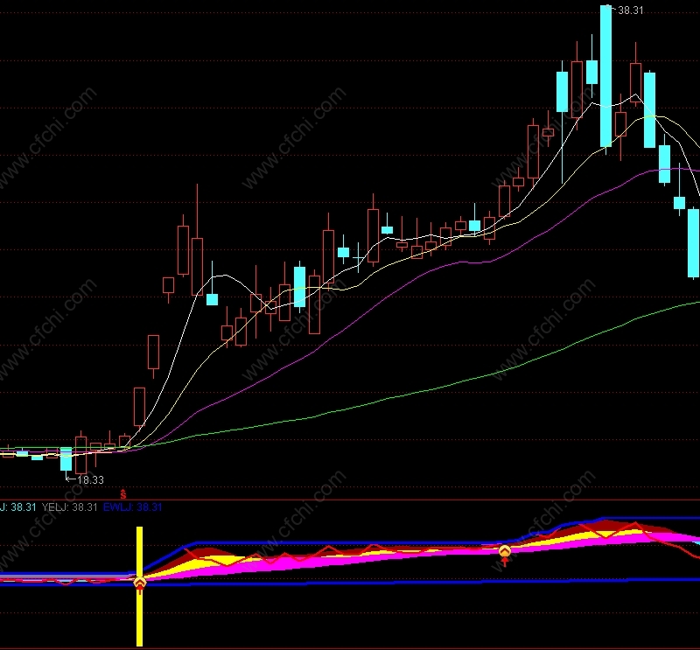Click the 38.31 high price label
Viewport: 700px width, 650px height.
click(630, 10)
